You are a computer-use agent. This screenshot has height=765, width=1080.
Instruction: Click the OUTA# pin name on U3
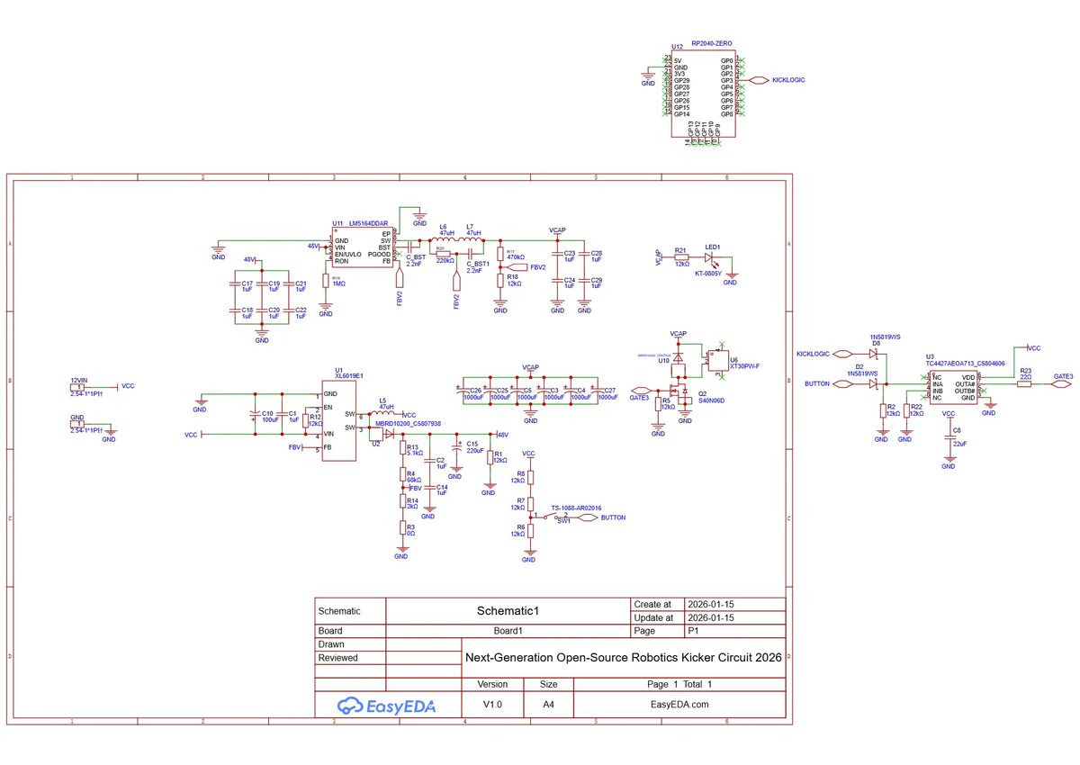(964, 384)
